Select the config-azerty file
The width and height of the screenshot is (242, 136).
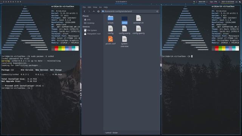124,30
